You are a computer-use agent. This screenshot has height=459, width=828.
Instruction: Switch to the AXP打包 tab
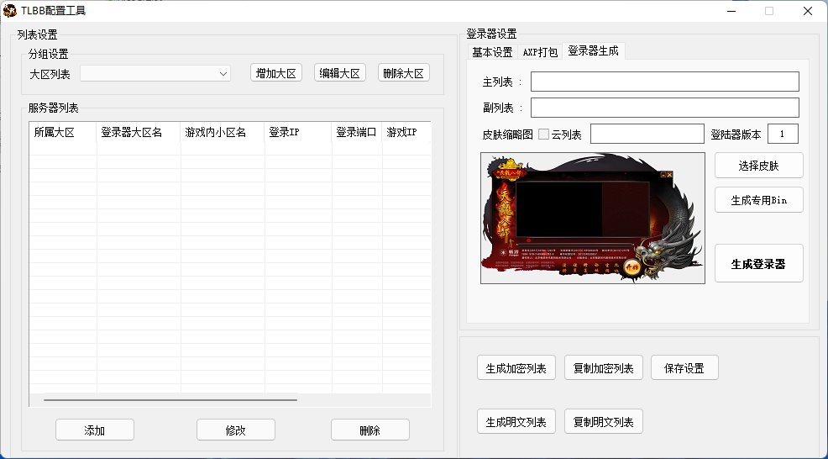[540, 52]
